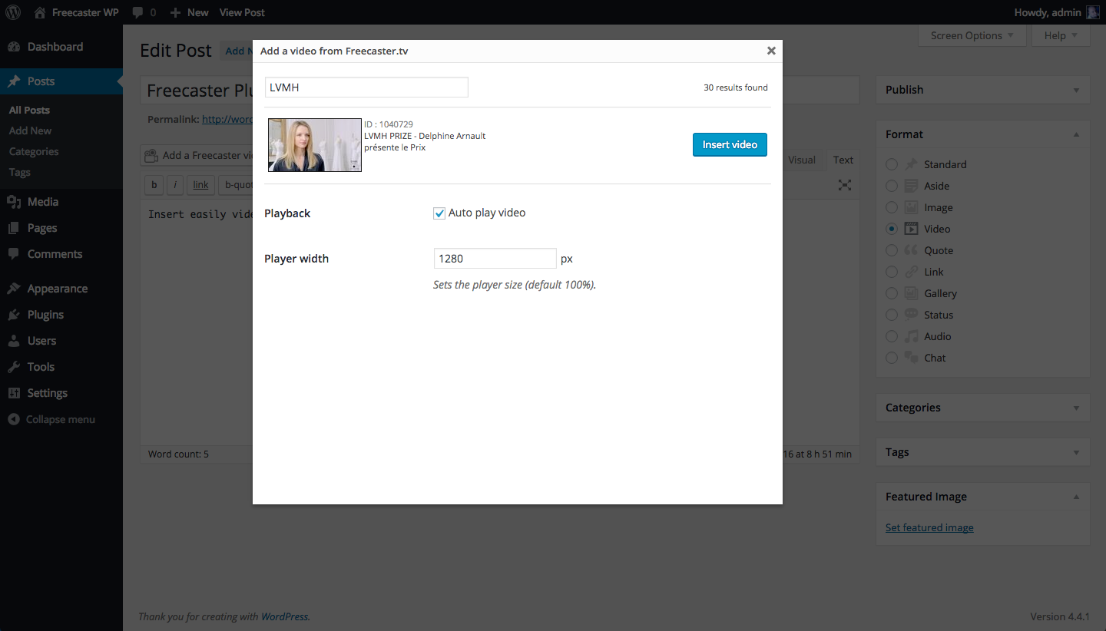Image resolution: width=1106 pixels, height=631 pixels.
Task: Open the Categories posts submenu link
Action: click(x=34, y=151)
